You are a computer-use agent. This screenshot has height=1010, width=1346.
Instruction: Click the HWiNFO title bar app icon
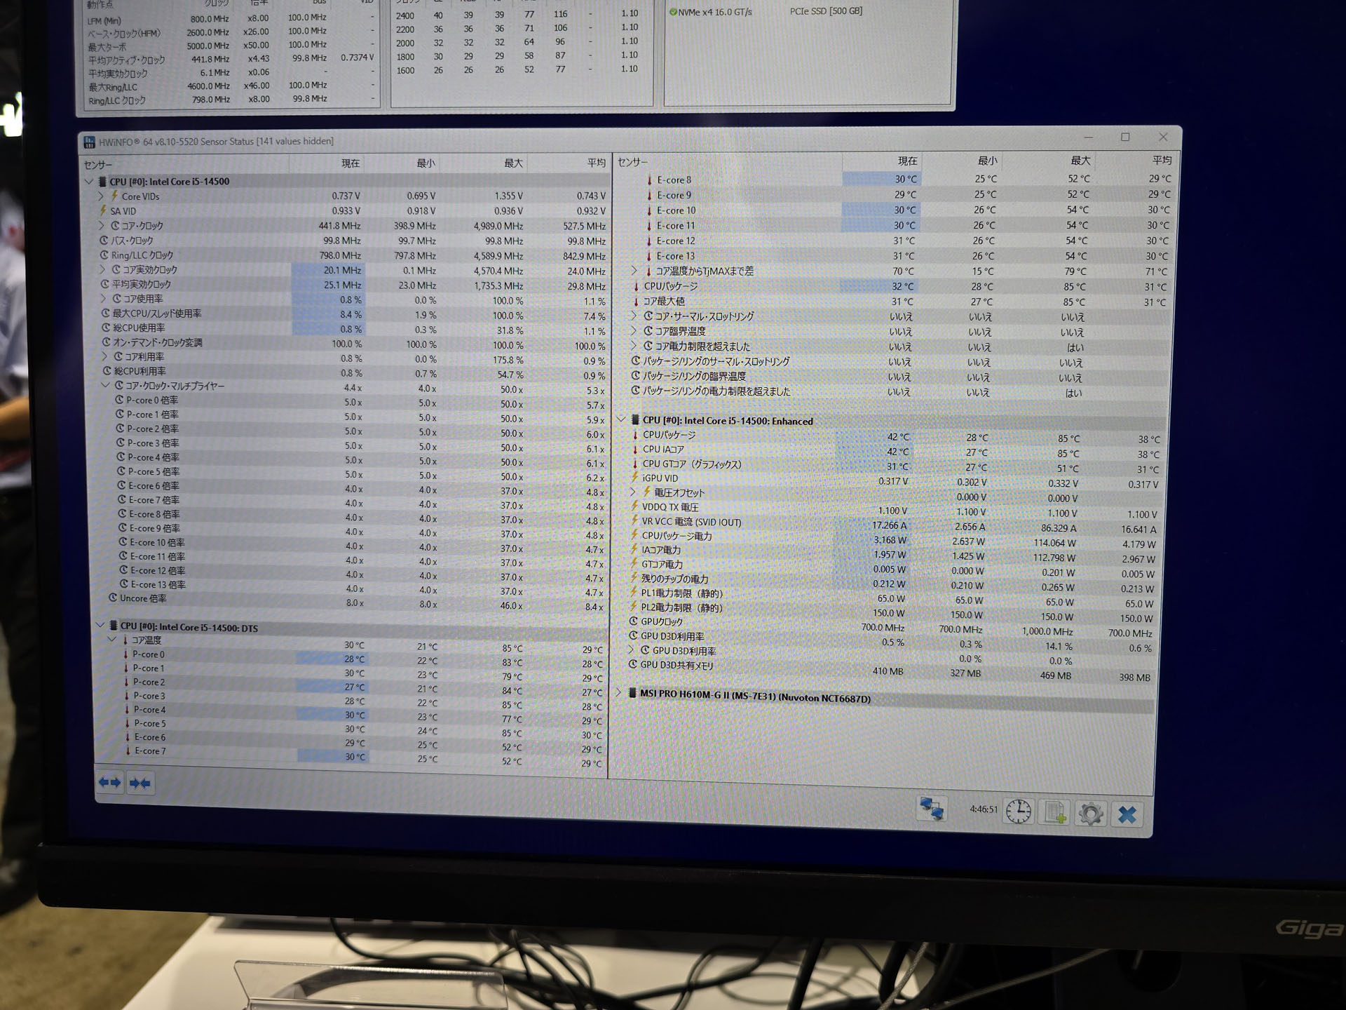pyautogui.click(x=90, y=142)
